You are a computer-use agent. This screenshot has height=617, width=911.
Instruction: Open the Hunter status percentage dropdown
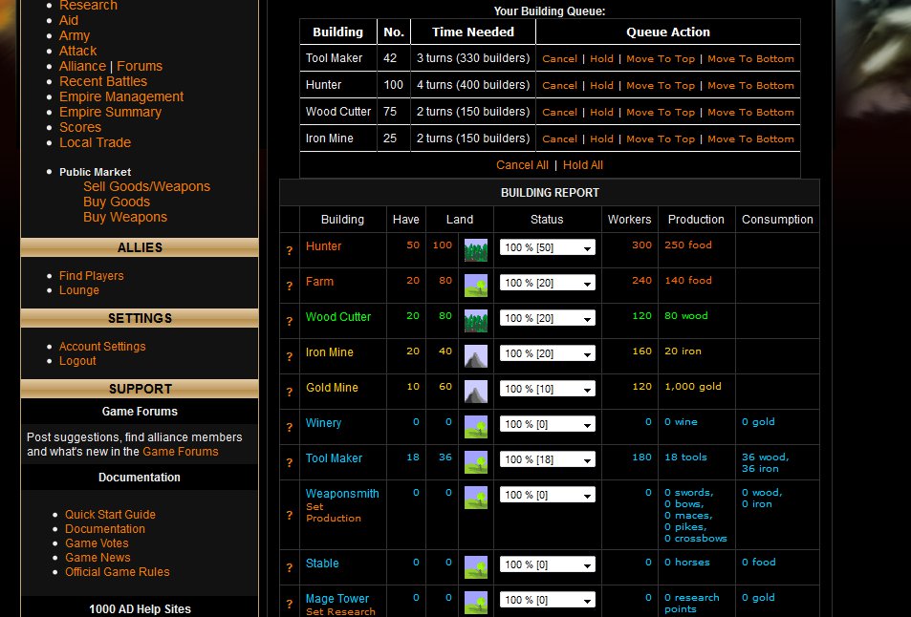pyautogui.click(x=547, y=247)
